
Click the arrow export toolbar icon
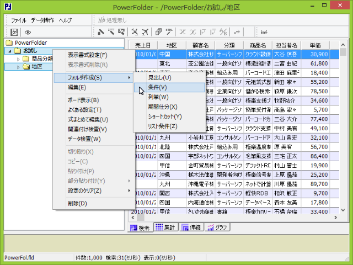tap(237, 32)
